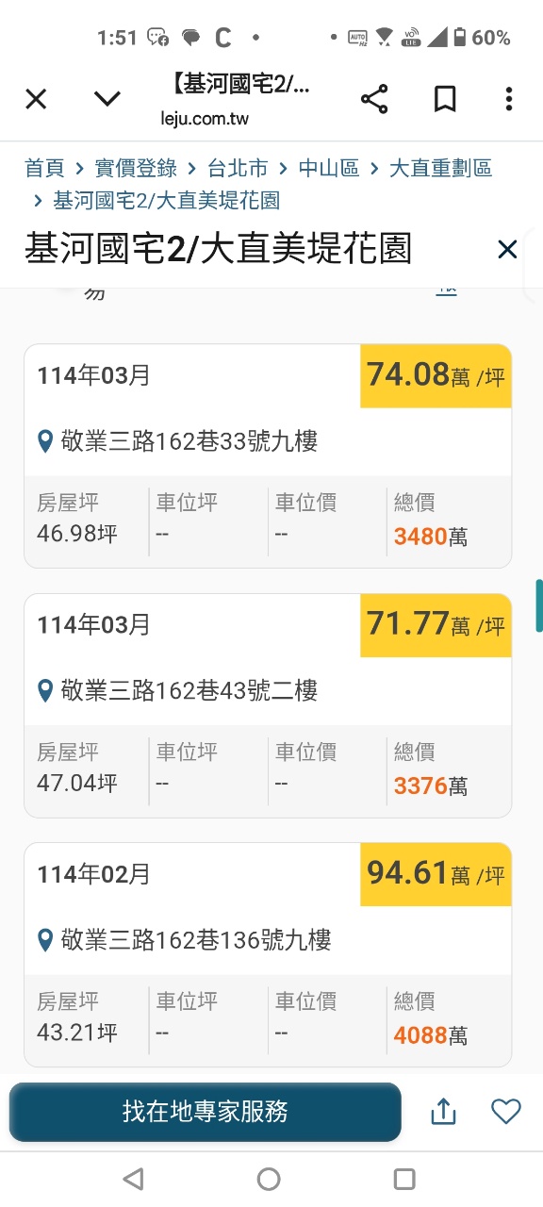Tap the upload share icon at bottom
Screen dimensions: 543x1207
click(x=443, y=1112)
